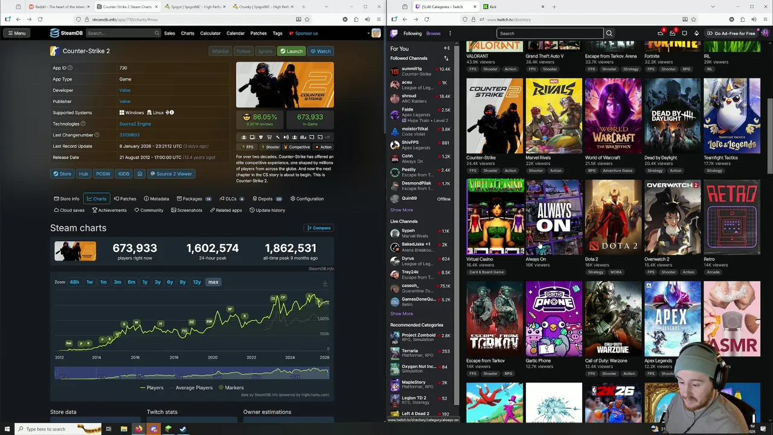Screen dimensions: 773x435
Task: Open Tags in SteamDB navigation
Action: (x=277, y=33)
